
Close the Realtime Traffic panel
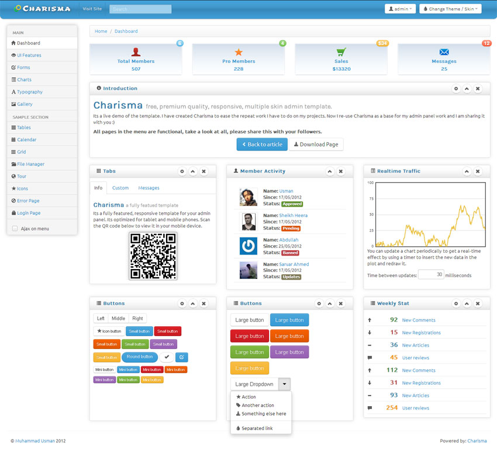(x=478, y=172)
